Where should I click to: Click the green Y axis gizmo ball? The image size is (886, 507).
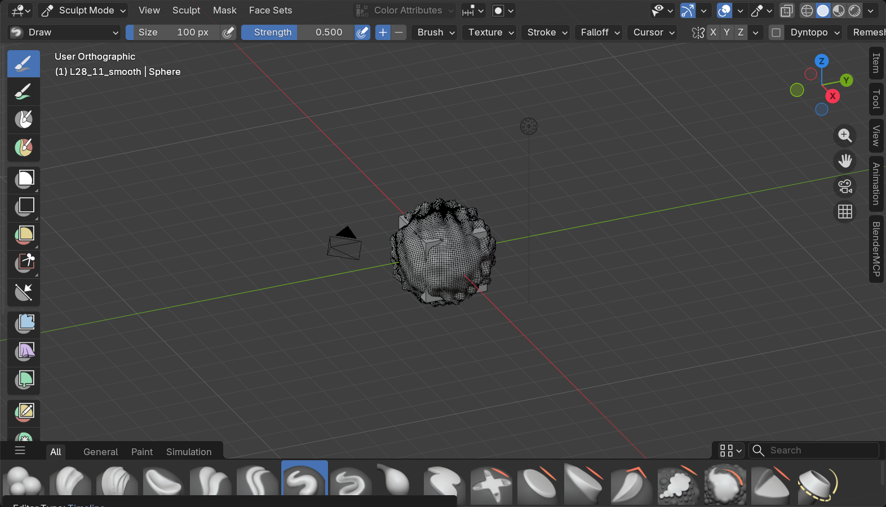click(846, 81)
